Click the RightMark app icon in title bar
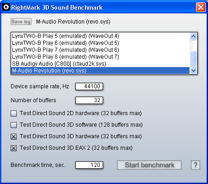This screenshot has width=208, height=184. [x=6, y=7]
